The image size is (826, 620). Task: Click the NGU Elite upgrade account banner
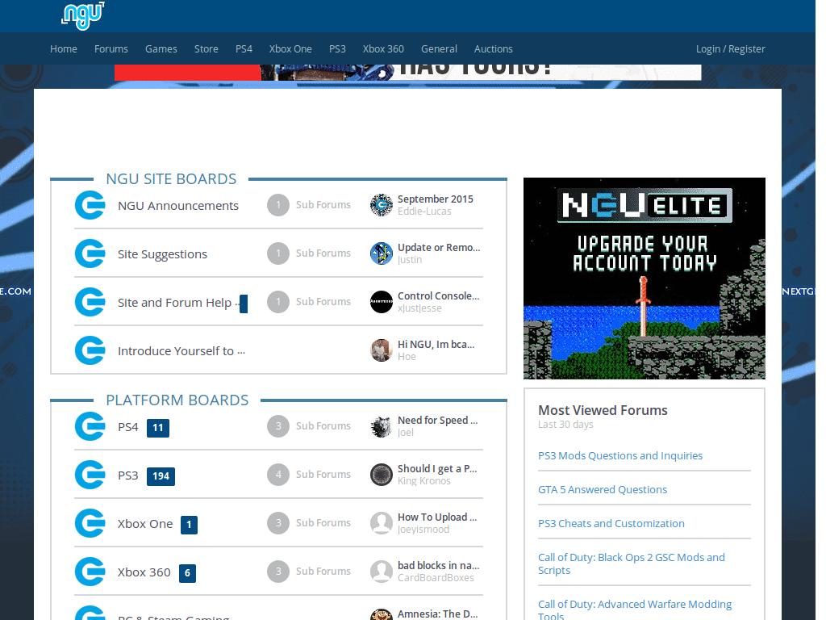point(645,279)
